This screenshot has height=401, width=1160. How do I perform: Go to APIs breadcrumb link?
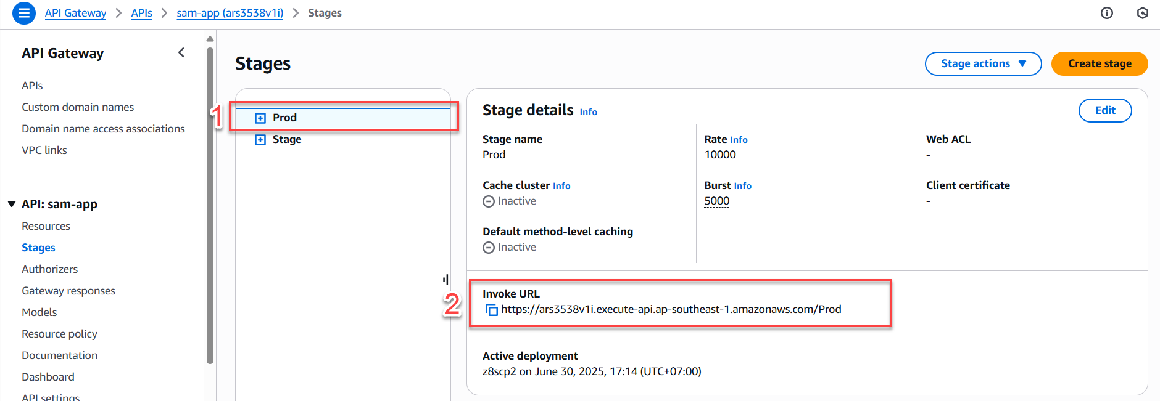(141, 13)
